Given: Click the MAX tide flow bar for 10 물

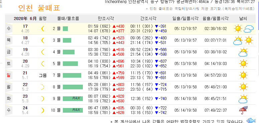Looking at the screenshot, I should [73, 110].
